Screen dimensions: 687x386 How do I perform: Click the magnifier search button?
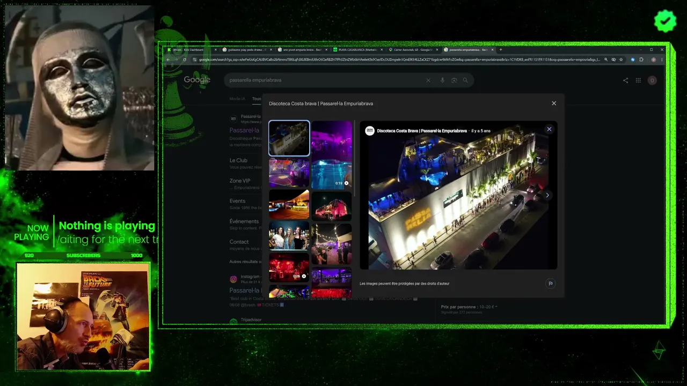pyautogui.click(x=465, y=80)
